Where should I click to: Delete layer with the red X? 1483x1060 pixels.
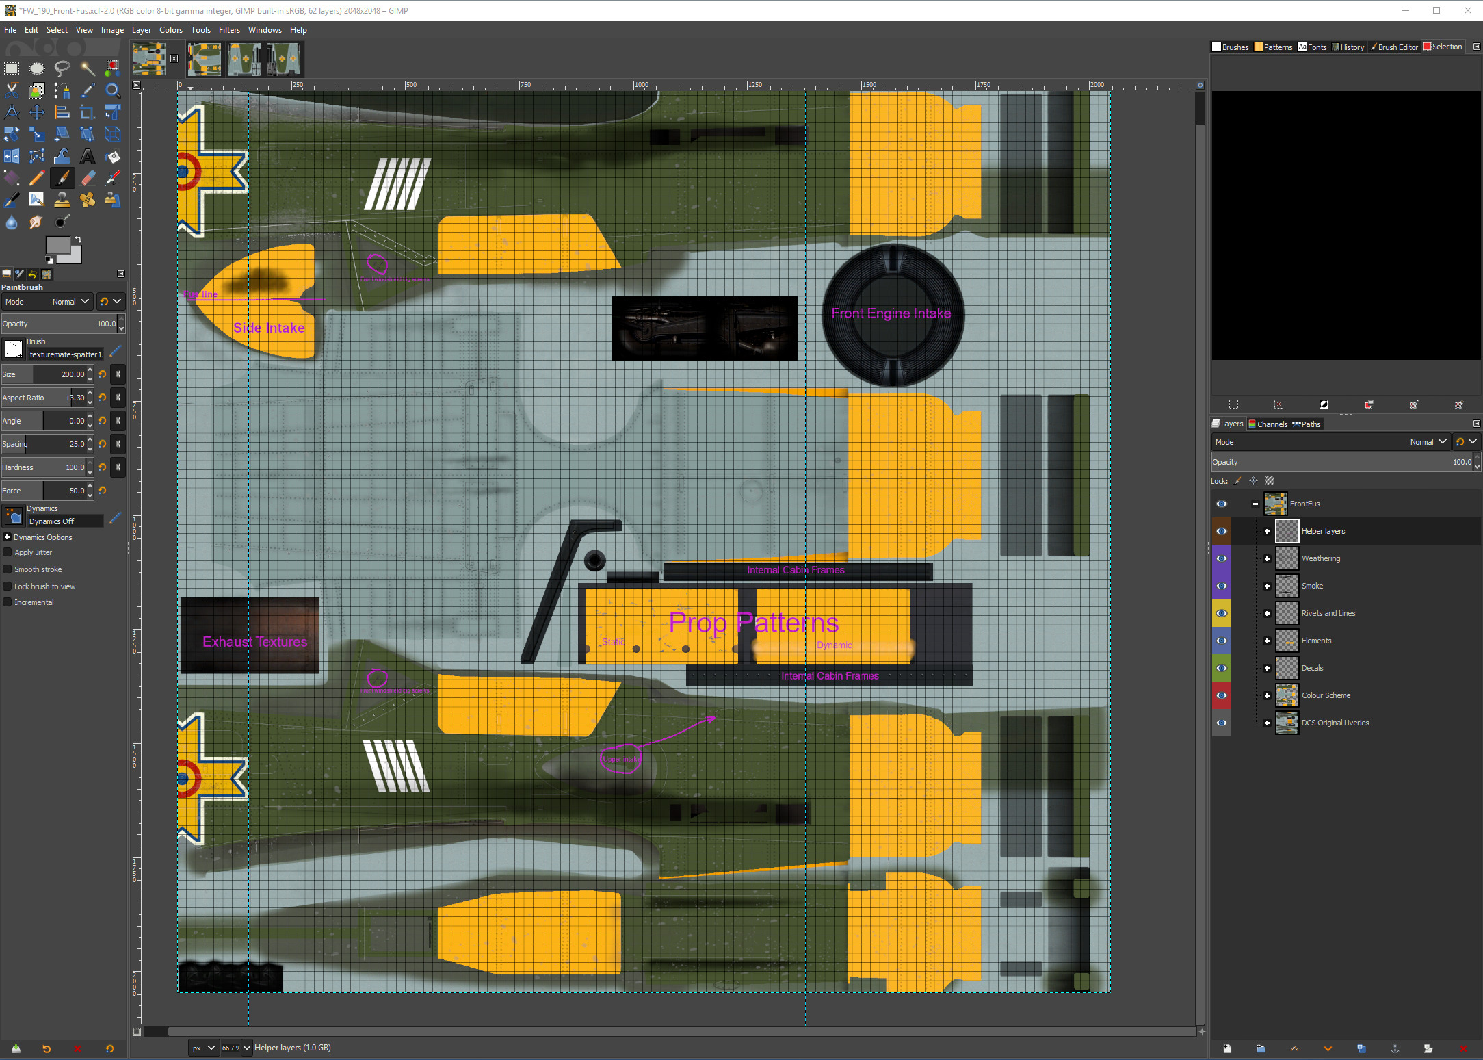[1462, 1048]
